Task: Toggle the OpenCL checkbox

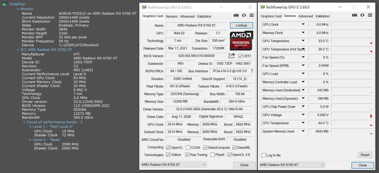Action: click(168, 147)
